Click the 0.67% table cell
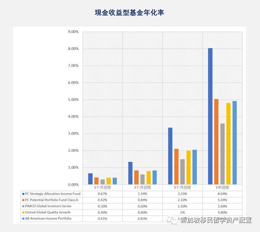Viewport: 260px width, 232px height. click(x=102, y=194)
